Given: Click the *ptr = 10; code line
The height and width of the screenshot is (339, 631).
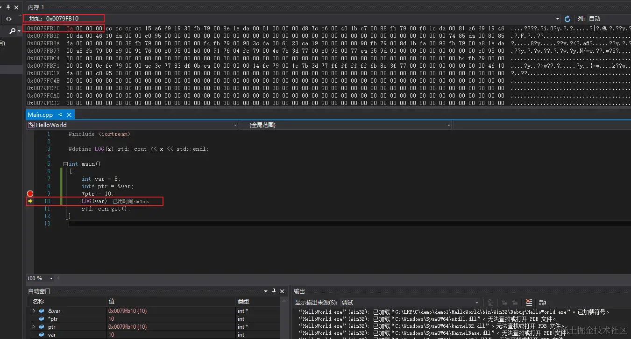Looking at the screenshot, I should [x=98, y=194].
